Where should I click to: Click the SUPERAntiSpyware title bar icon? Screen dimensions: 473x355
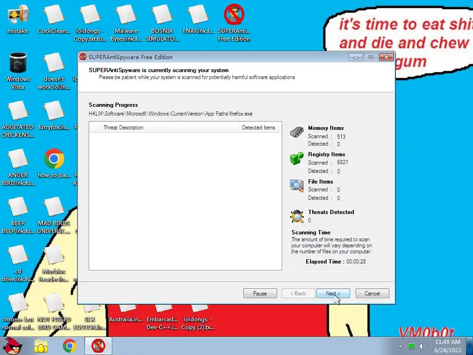pos(83,57)
